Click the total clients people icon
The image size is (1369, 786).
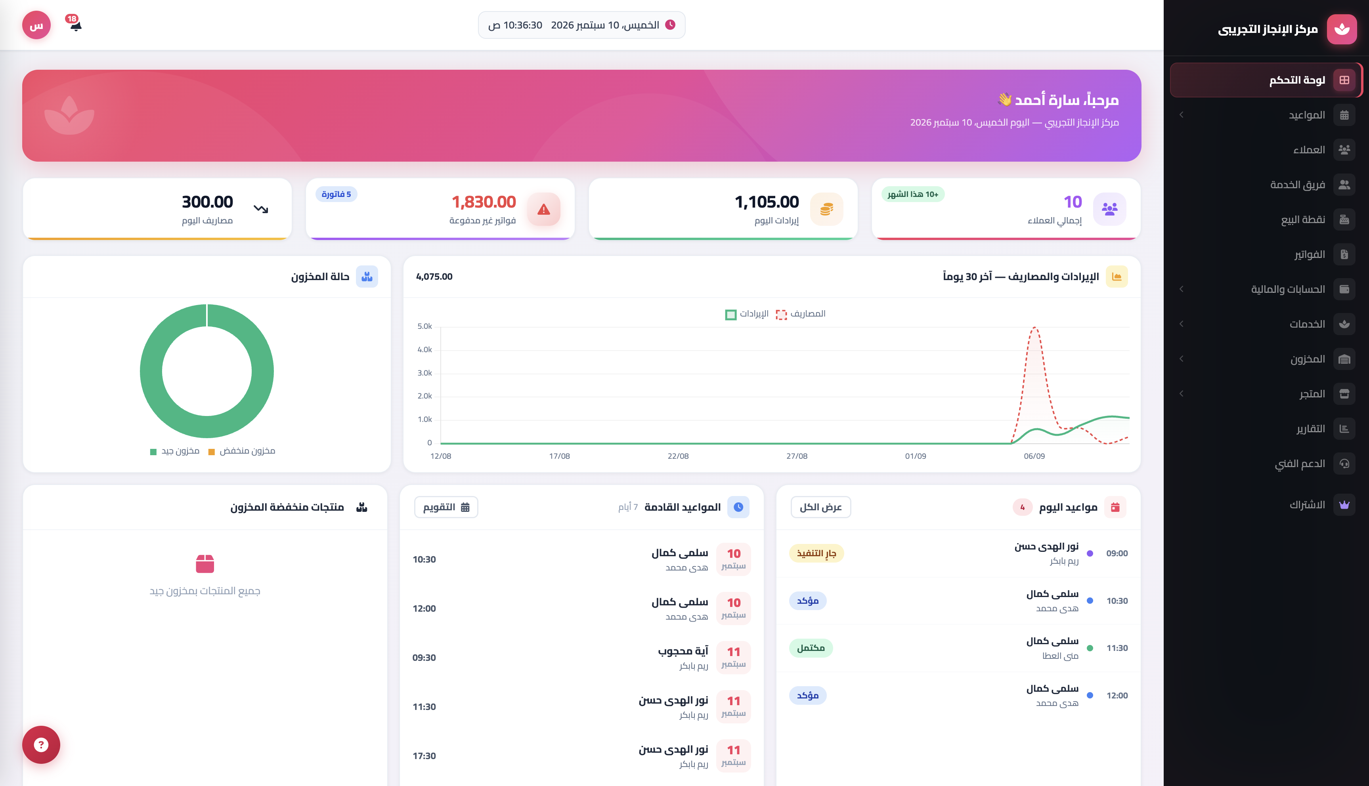[x=1109, y=209]
